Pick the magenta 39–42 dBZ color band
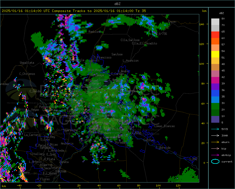This screenshot has height=189, width=235. pyautogui.click(x=215, y=80)
